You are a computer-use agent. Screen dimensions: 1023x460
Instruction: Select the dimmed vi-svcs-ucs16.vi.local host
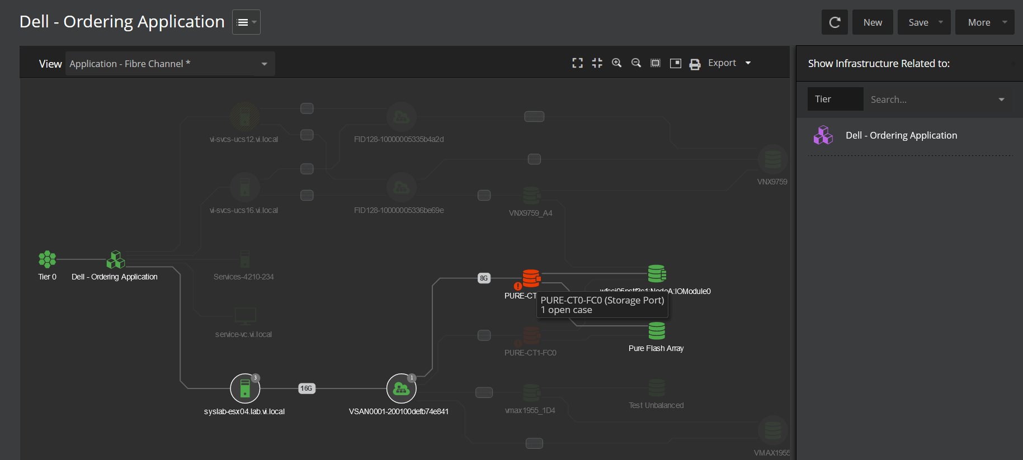coord(245,187)
